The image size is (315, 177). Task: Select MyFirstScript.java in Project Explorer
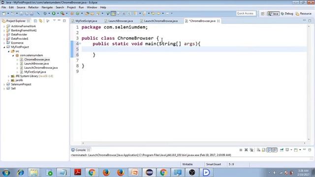coord(35,72)
